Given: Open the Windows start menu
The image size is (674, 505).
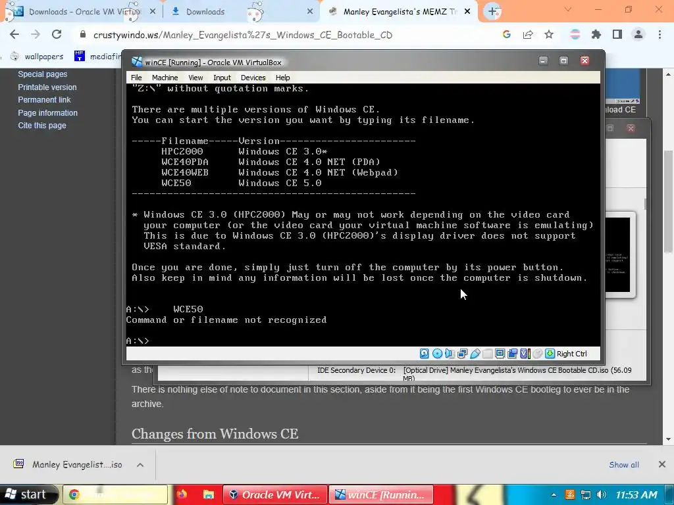Looking at the screenshot, I should [28, 494].
